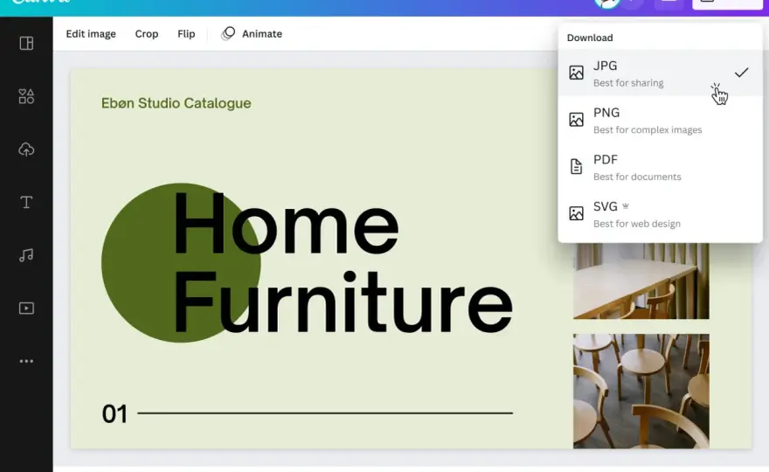Select the Ebøn Studio Catalogue text

(x=176, y=103)
